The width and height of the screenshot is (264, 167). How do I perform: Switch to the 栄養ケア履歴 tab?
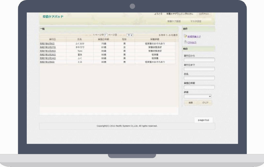[174, 21]
